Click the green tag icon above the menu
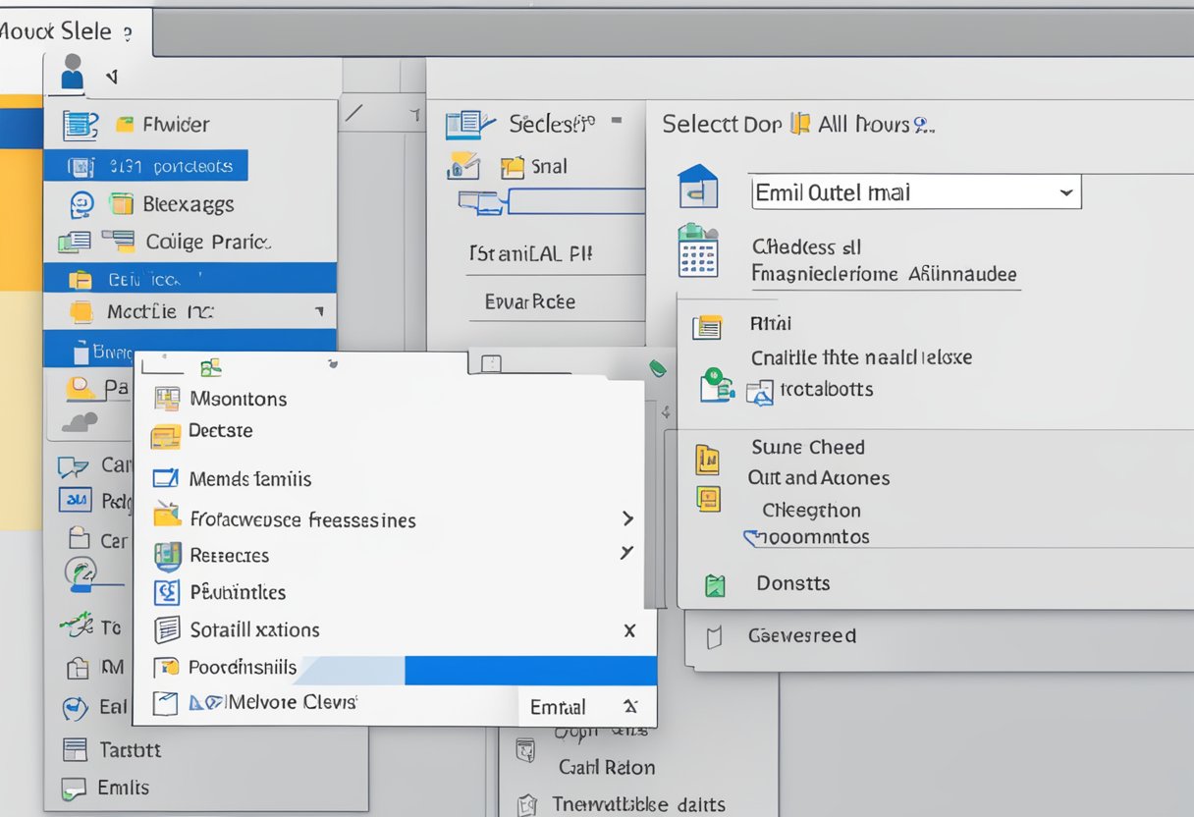 point(658,368)
